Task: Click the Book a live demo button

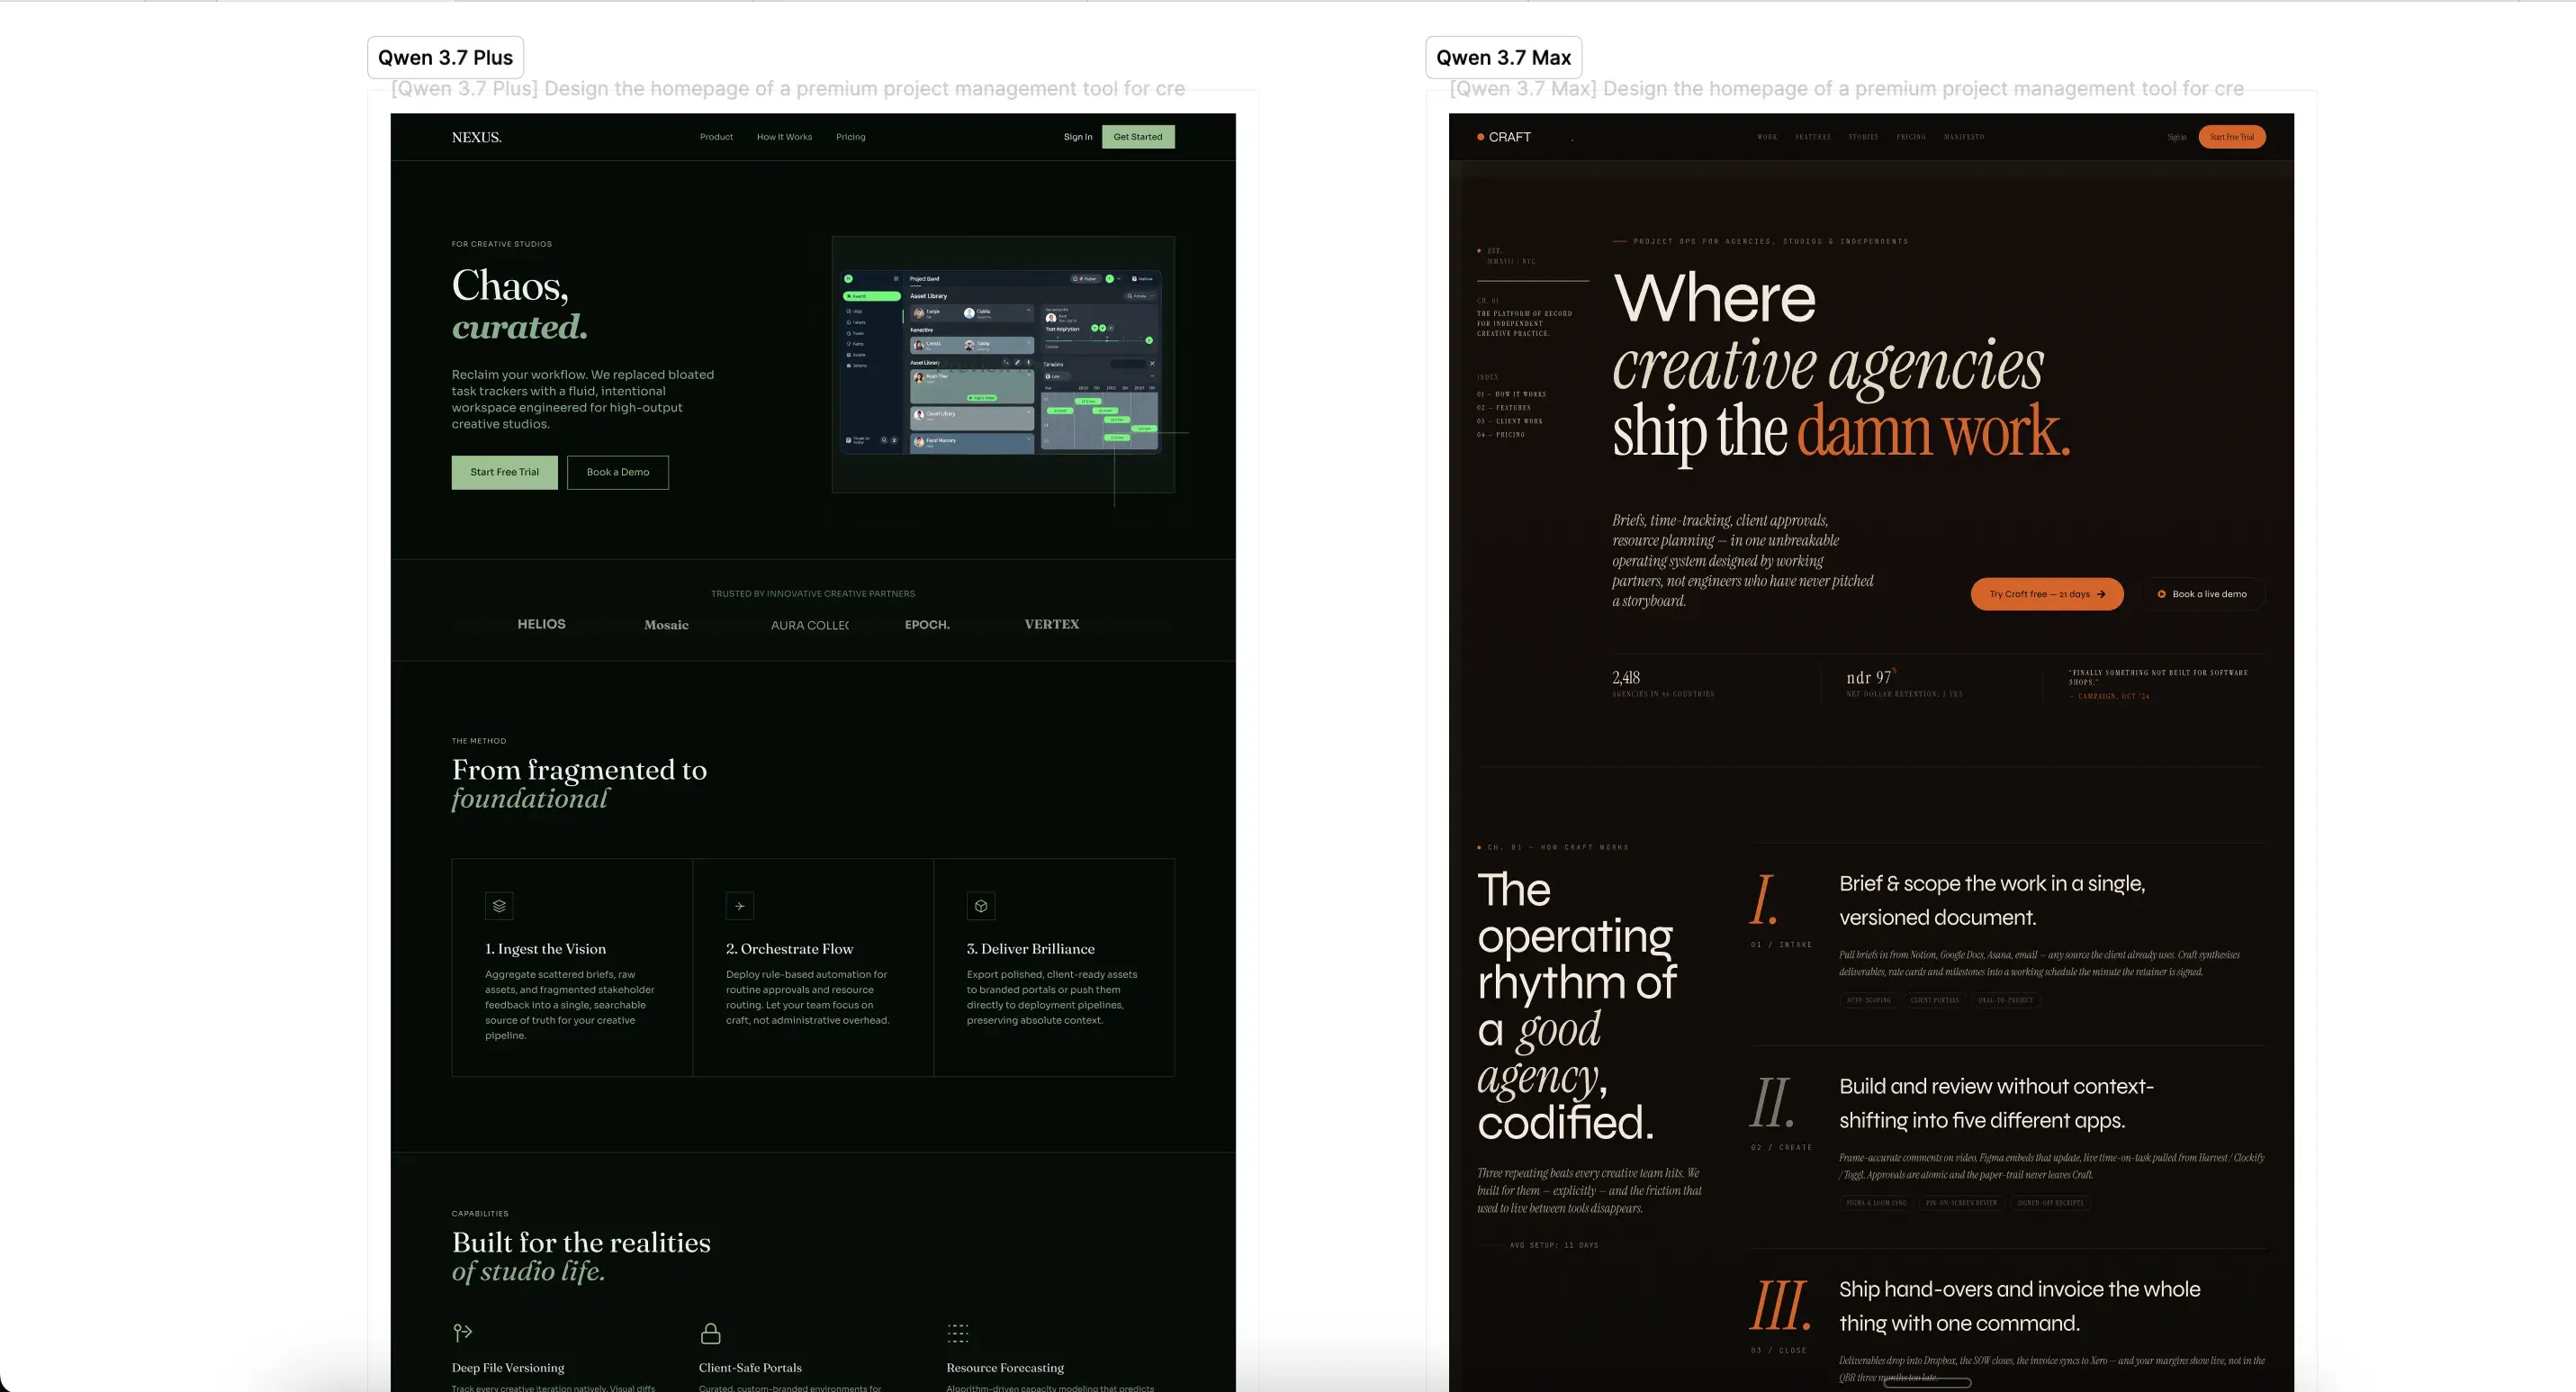Action: click(2202, 594)
